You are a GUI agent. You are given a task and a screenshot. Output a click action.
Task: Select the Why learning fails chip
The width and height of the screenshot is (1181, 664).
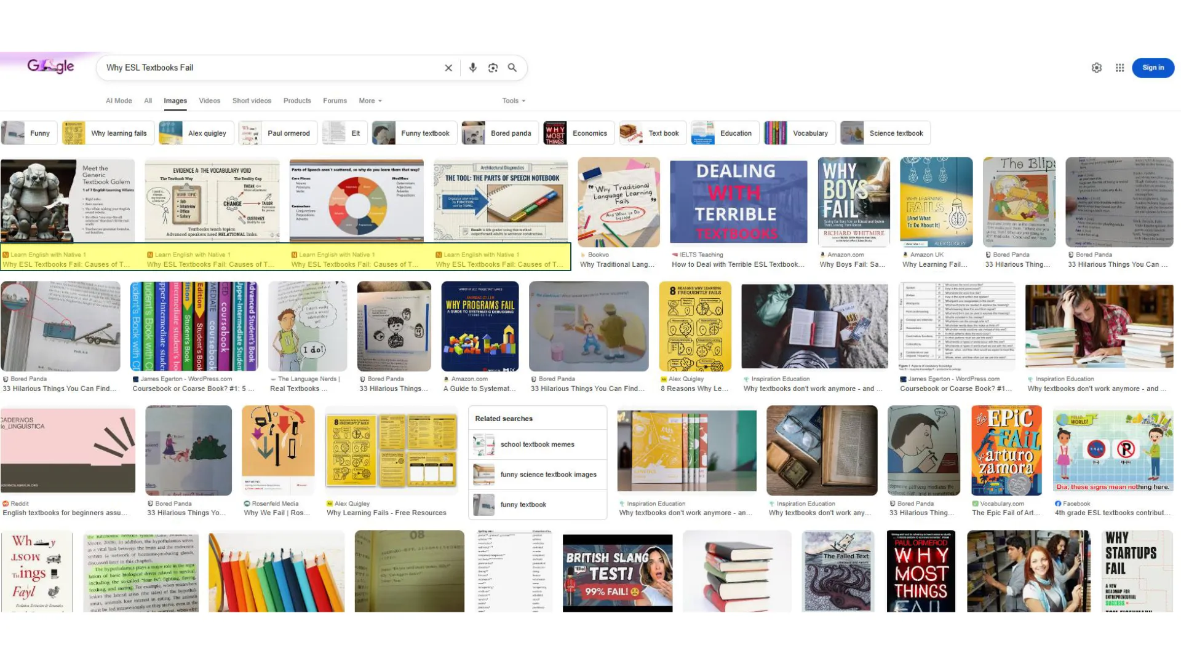click(x=107, y=133)
